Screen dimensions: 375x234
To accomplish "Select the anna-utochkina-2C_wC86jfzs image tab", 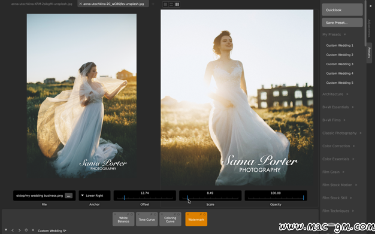I will click(x=113, y=4).
